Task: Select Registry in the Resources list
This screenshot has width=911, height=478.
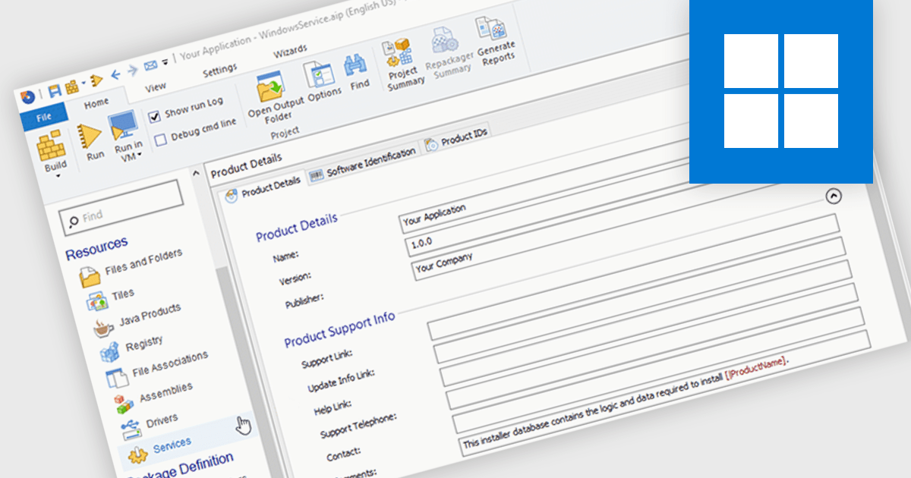Action: click(x=143, y=344)
